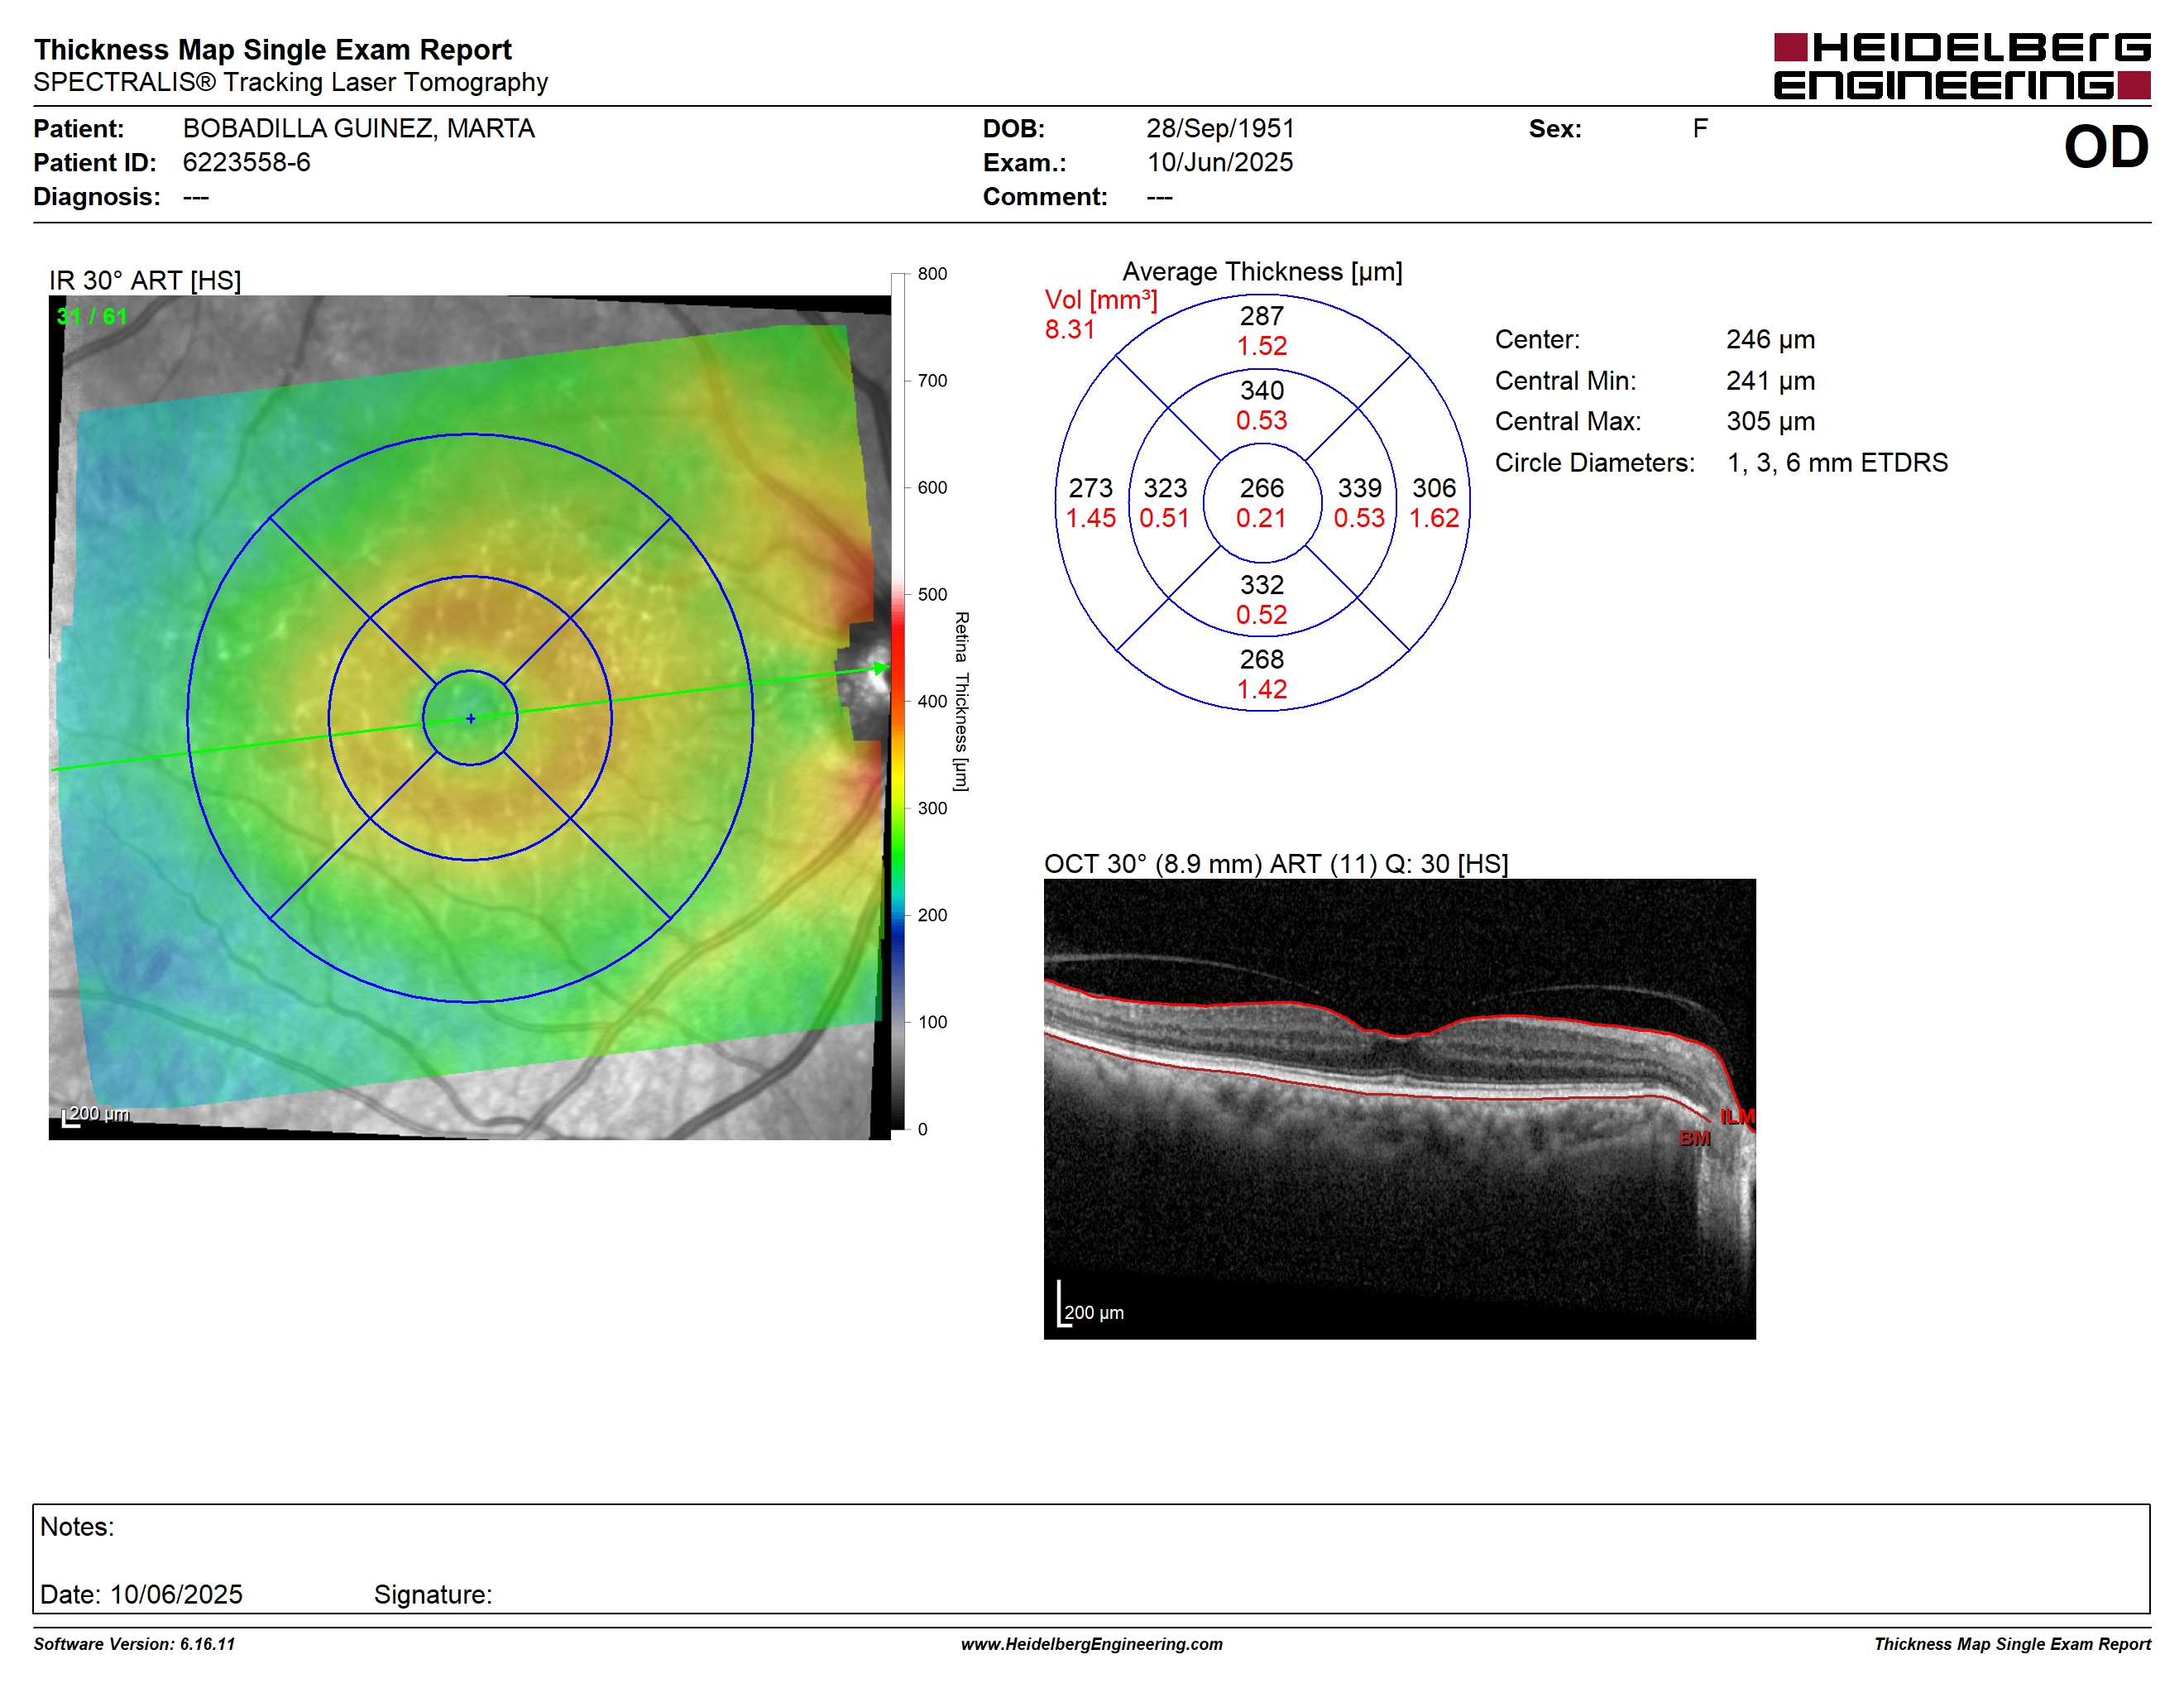Click the IR 30° ART [HS] label
The width and height of the screenshot is (2184, 1688).
(x=145, y=280)
